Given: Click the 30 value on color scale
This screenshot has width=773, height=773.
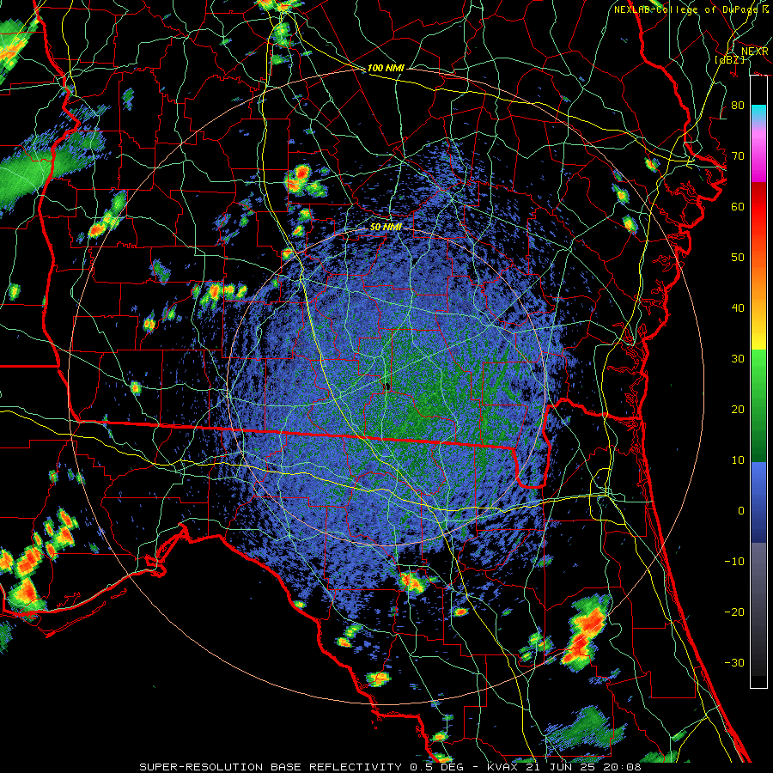Looking at the screenshot, I should pos(738,359).
